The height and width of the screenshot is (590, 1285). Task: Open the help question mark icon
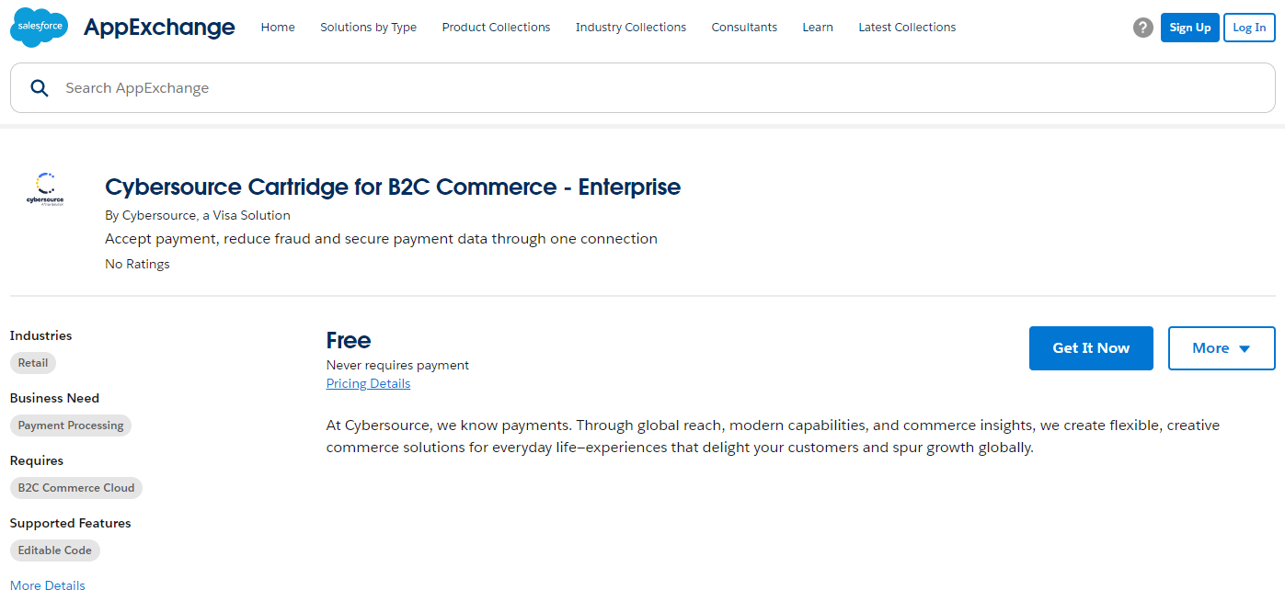coord(1142,28)
